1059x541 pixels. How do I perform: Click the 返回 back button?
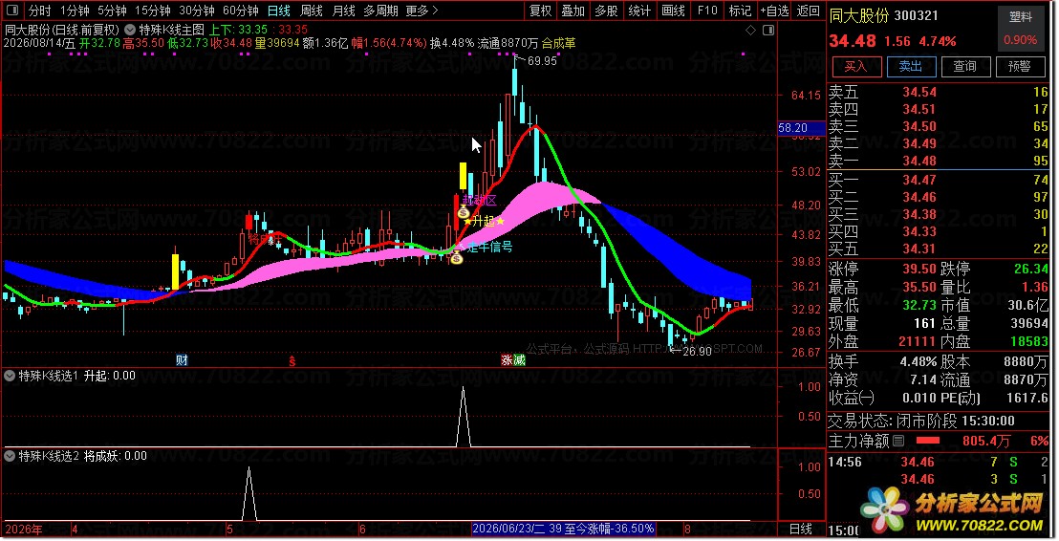pyautogui.click(x=808, y=11)
